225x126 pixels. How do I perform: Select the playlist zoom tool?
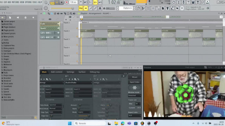71,14
